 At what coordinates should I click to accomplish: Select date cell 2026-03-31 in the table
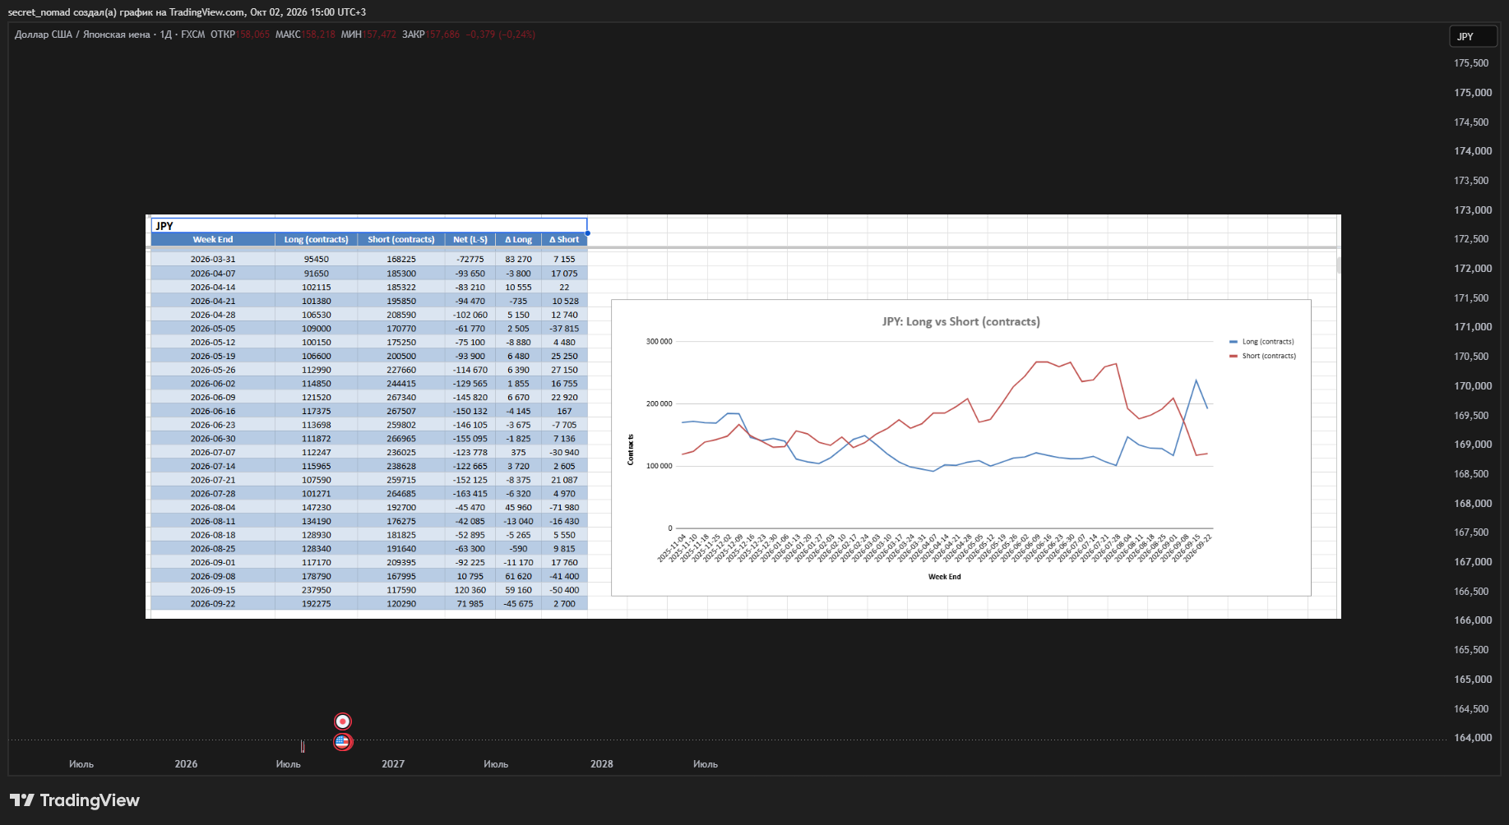[x=213, y=260]
